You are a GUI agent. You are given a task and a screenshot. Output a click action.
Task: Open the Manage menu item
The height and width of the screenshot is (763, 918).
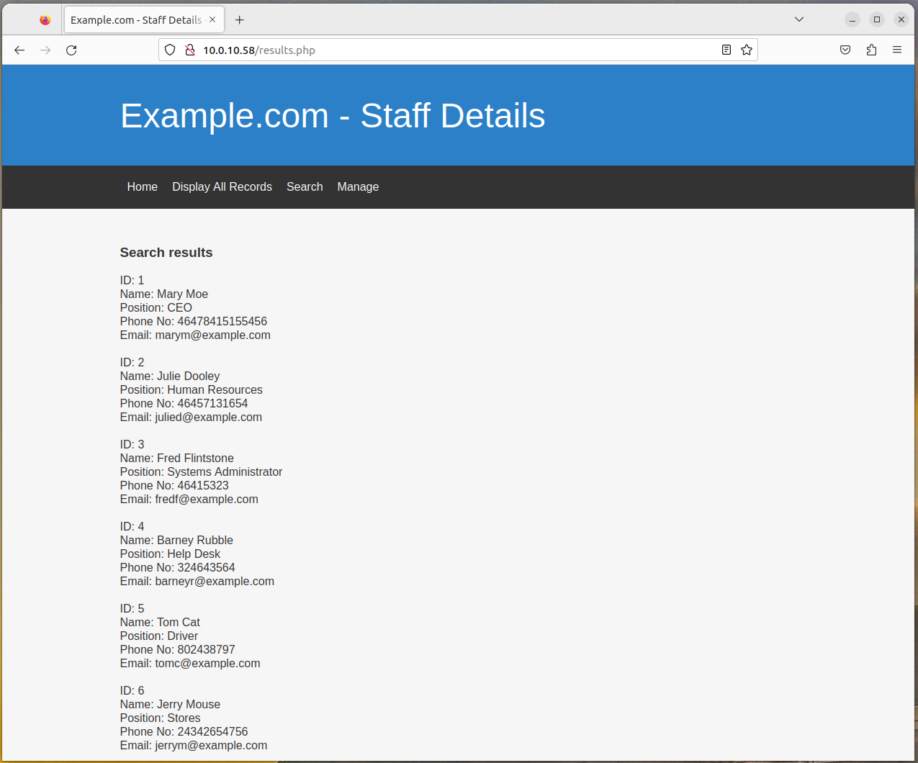[358, 187]
